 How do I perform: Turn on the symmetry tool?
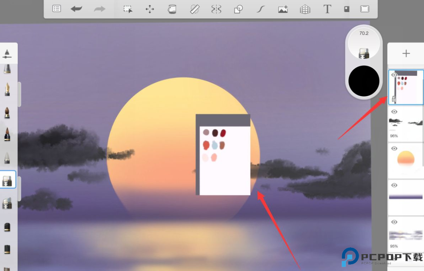tap(216, 9)
